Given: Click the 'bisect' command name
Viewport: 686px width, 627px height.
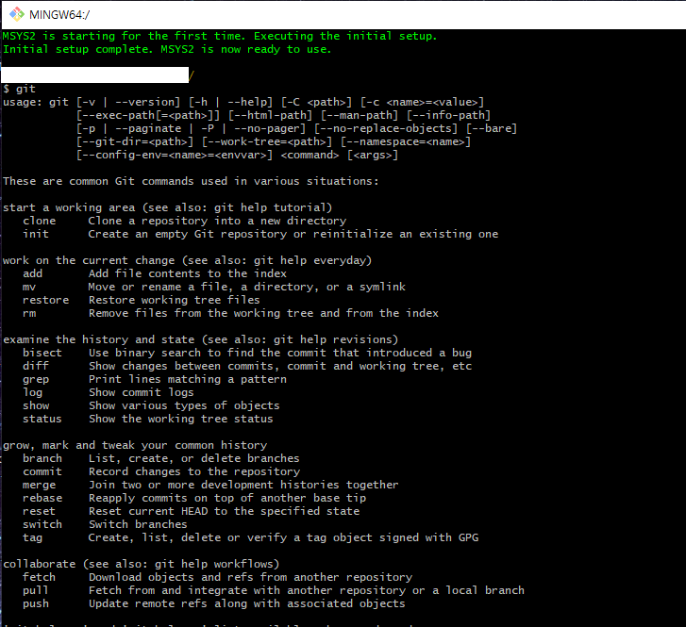Looking at the screenshot, I should pos(42,353).
